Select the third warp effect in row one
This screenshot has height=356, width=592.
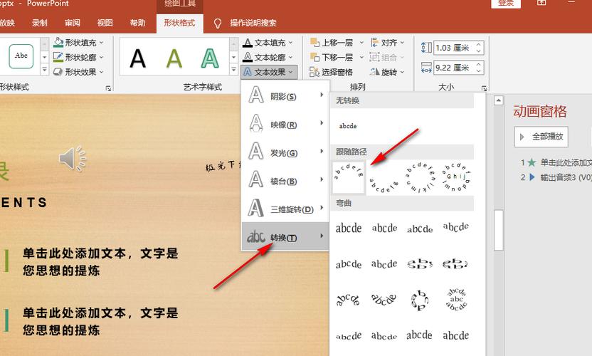coord(420,229)
